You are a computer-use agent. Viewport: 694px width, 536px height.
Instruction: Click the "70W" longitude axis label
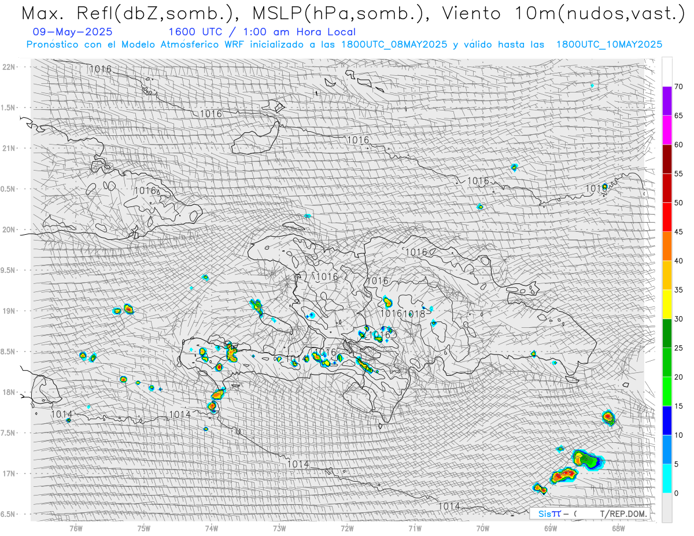pos(483,528)
